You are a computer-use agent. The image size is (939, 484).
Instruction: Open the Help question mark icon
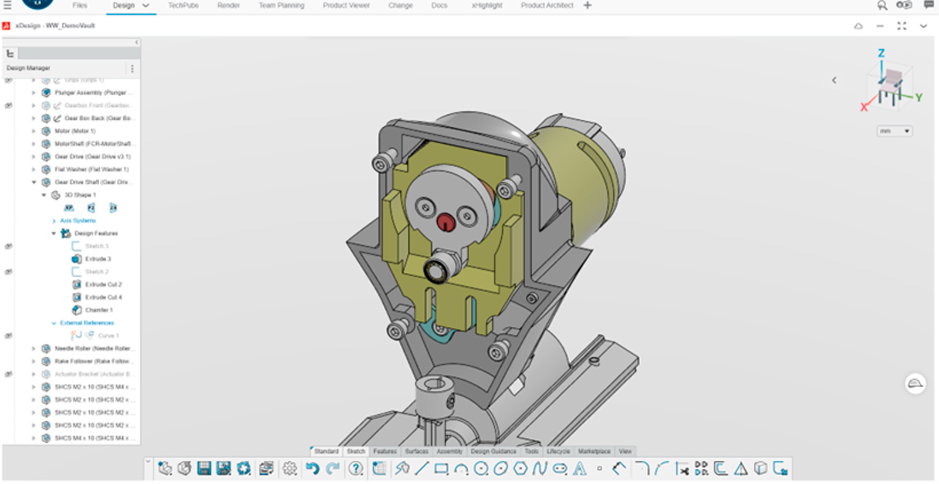pyautogui.click(x=356, y=468)
